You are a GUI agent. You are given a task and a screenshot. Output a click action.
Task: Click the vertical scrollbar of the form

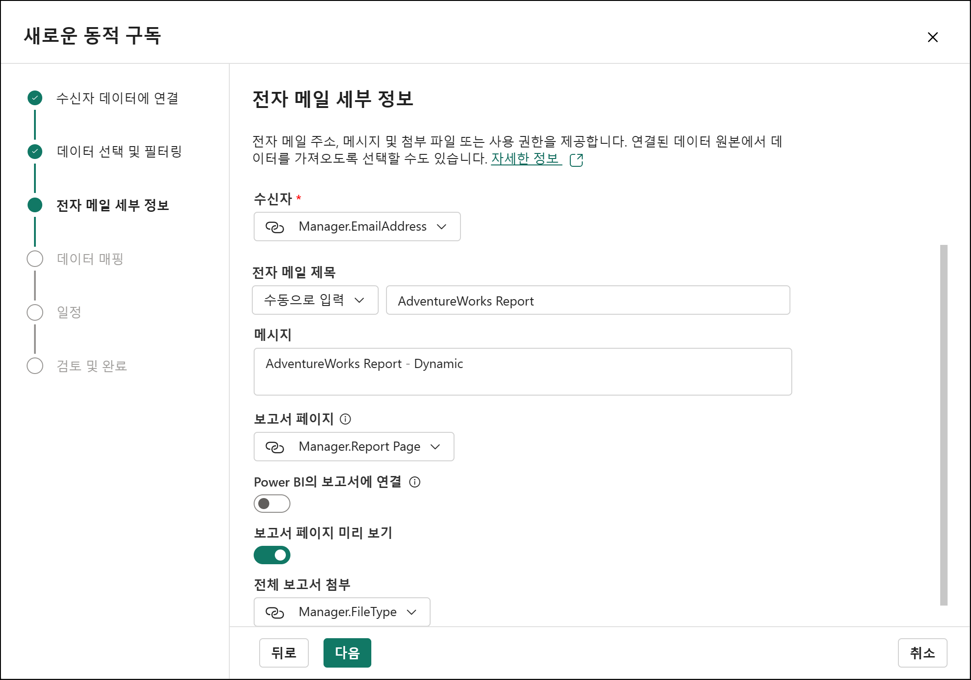pyautogui.click(x=943, y=425)
